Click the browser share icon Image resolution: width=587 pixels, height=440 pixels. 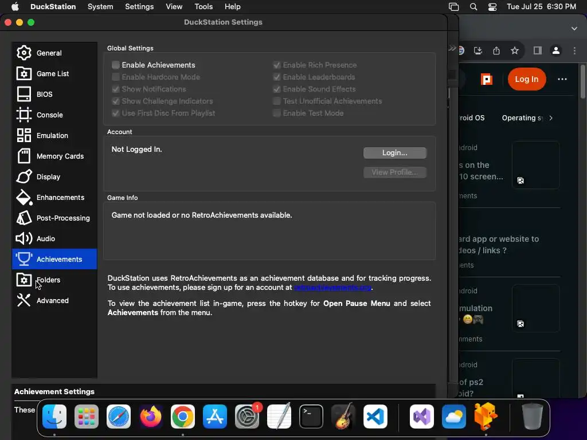pos(496,50)
